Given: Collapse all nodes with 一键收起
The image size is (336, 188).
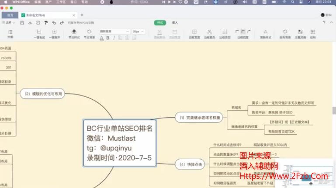Looking at the screenshot, I should point(39,34).
